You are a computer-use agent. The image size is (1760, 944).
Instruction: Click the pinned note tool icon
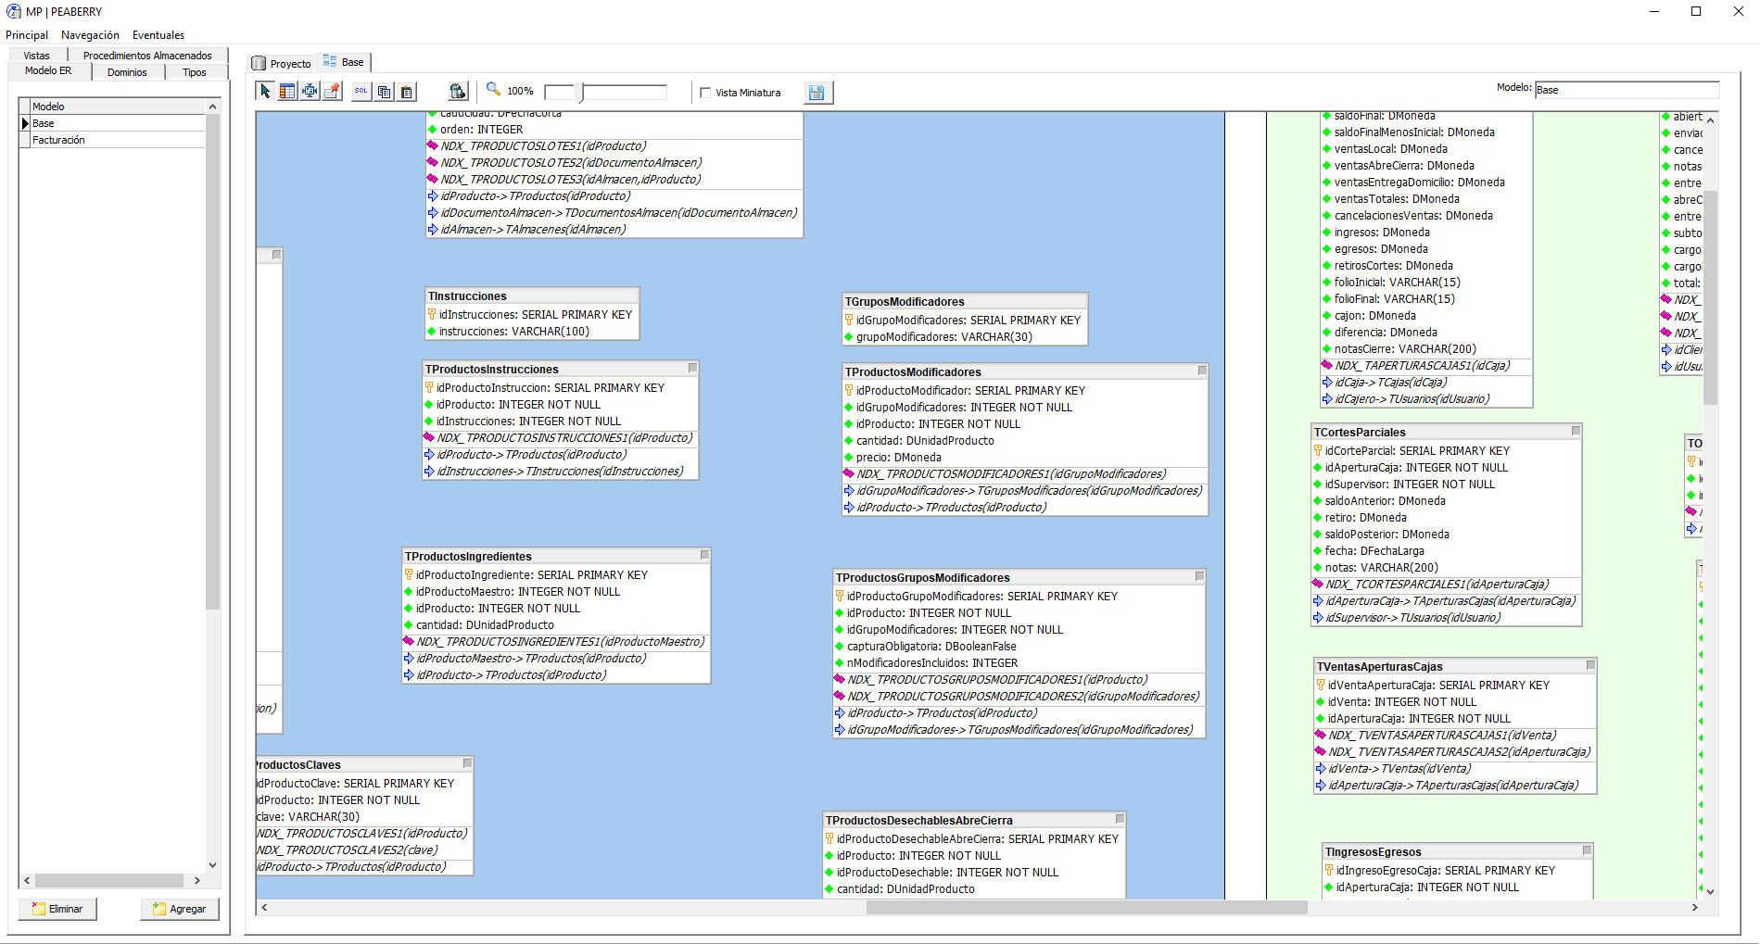click(332, 91)
